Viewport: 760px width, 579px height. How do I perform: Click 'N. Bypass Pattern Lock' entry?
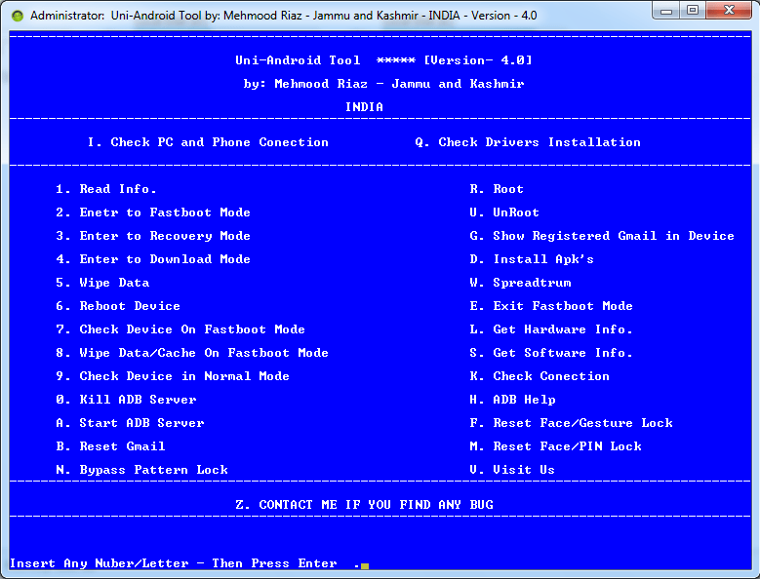(141, 470)
